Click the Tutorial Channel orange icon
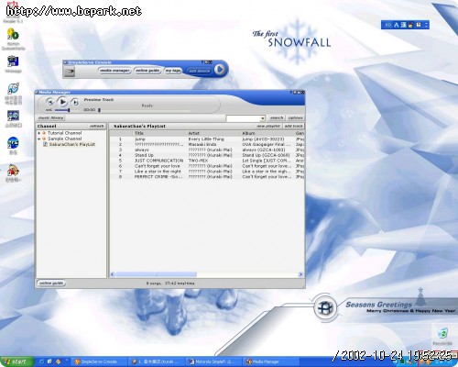The image size is (458, 367). (44, 133)
